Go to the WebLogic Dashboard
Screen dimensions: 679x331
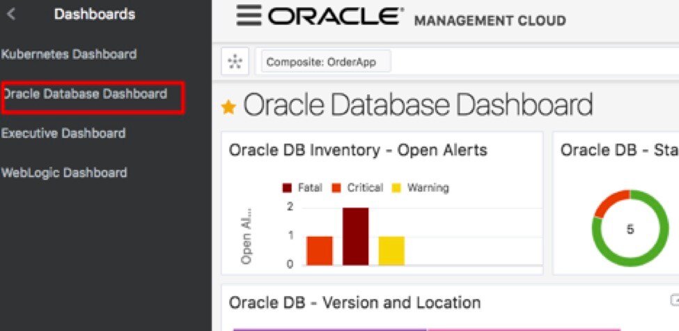coord(64,173)
